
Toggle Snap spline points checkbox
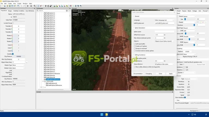[x=135, y=58]
